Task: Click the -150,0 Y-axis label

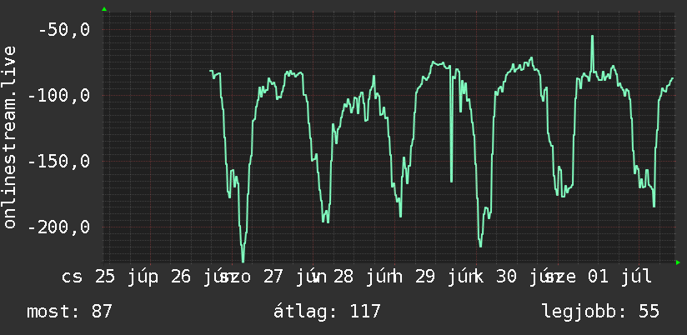Action: (58, 161)
